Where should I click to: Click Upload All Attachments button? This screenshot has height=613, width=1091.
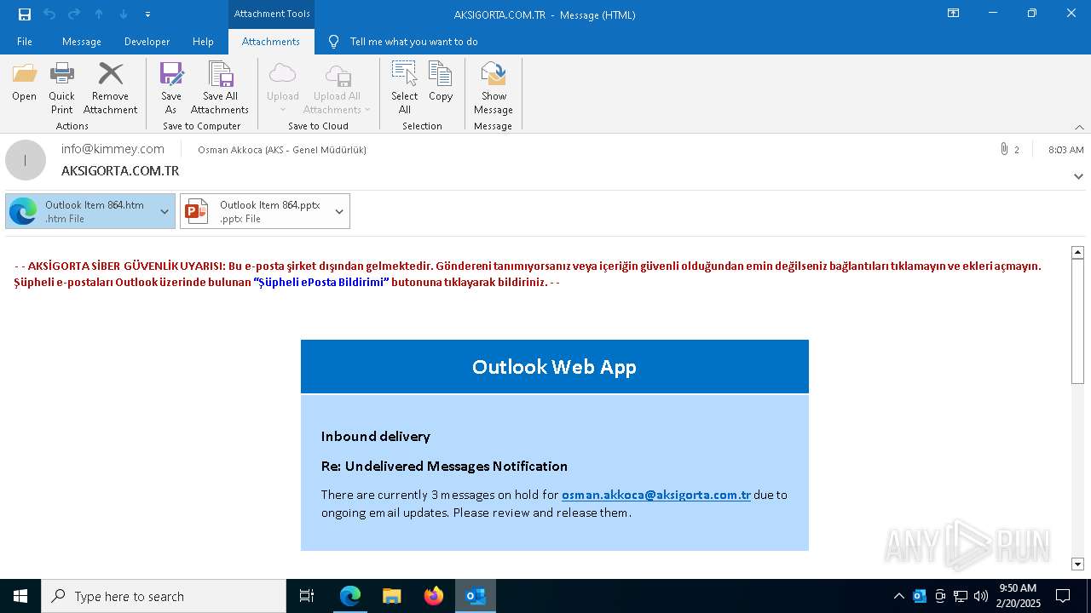(x=337, y=89)
